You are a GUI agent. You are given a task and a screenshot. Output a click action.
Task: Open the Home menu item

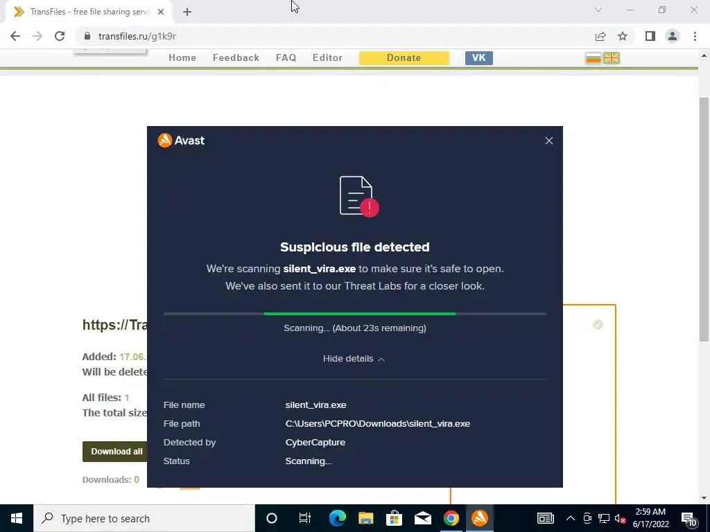pyautogui.click(x=182, y=58)
